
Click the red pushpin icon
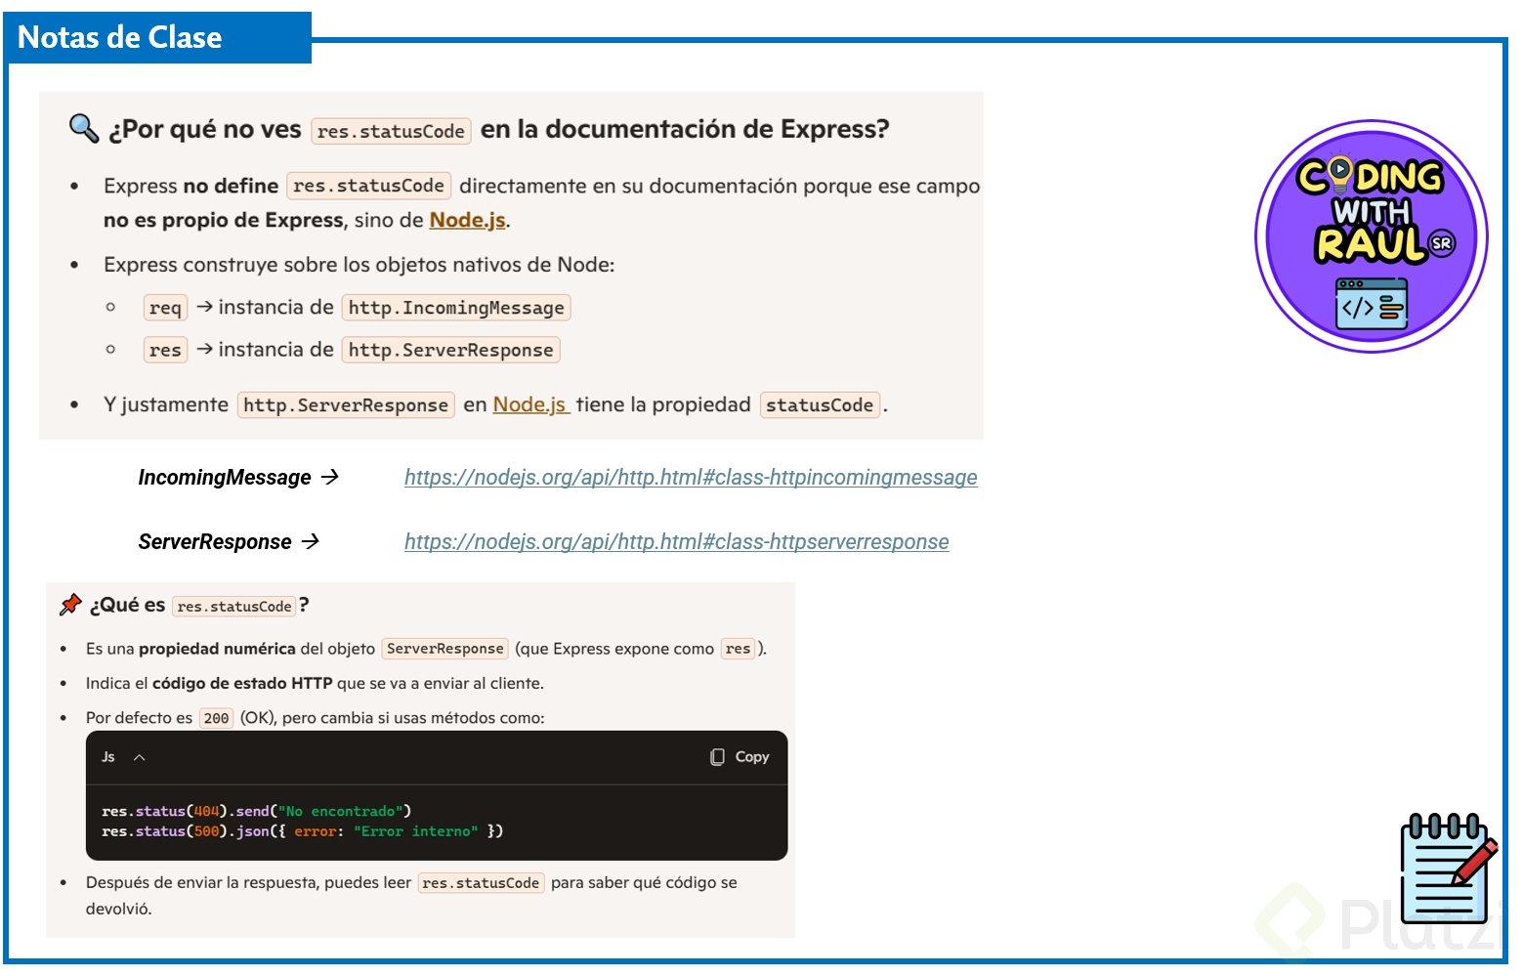(70, 605)
